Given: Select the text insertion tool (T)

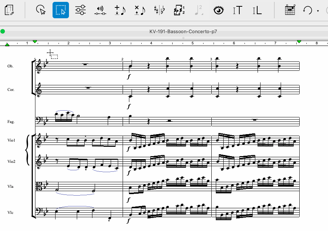Looking at the screenshot, I should (x=237, y=10).
